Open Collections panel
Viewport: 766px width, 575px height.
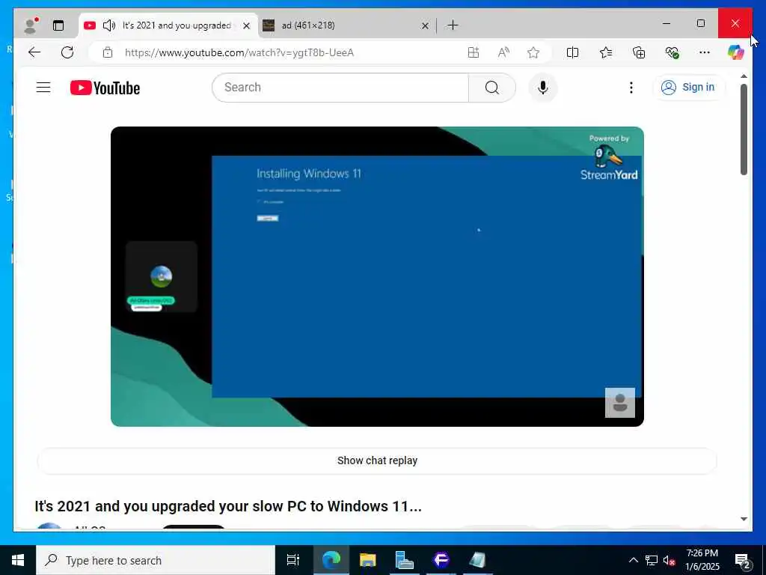coord(639,52)
